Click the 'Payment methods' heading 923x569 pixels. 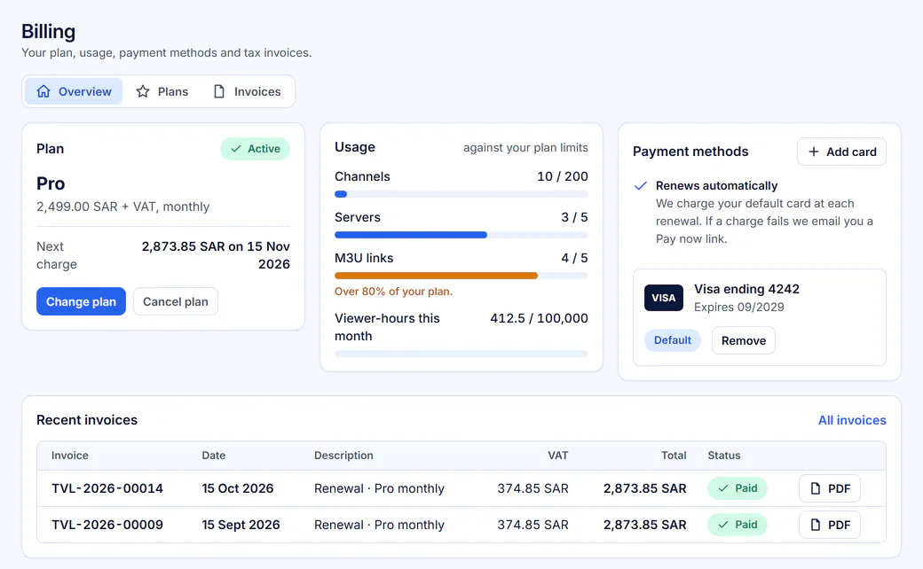pyautogui.click(x=690, y=152)
